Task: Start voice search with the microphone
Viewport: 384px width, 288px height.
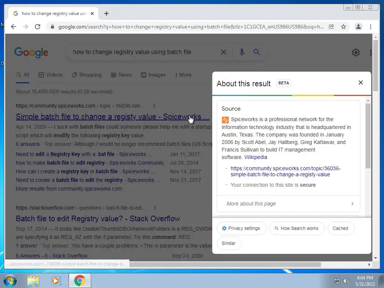Action: point(242,52)
